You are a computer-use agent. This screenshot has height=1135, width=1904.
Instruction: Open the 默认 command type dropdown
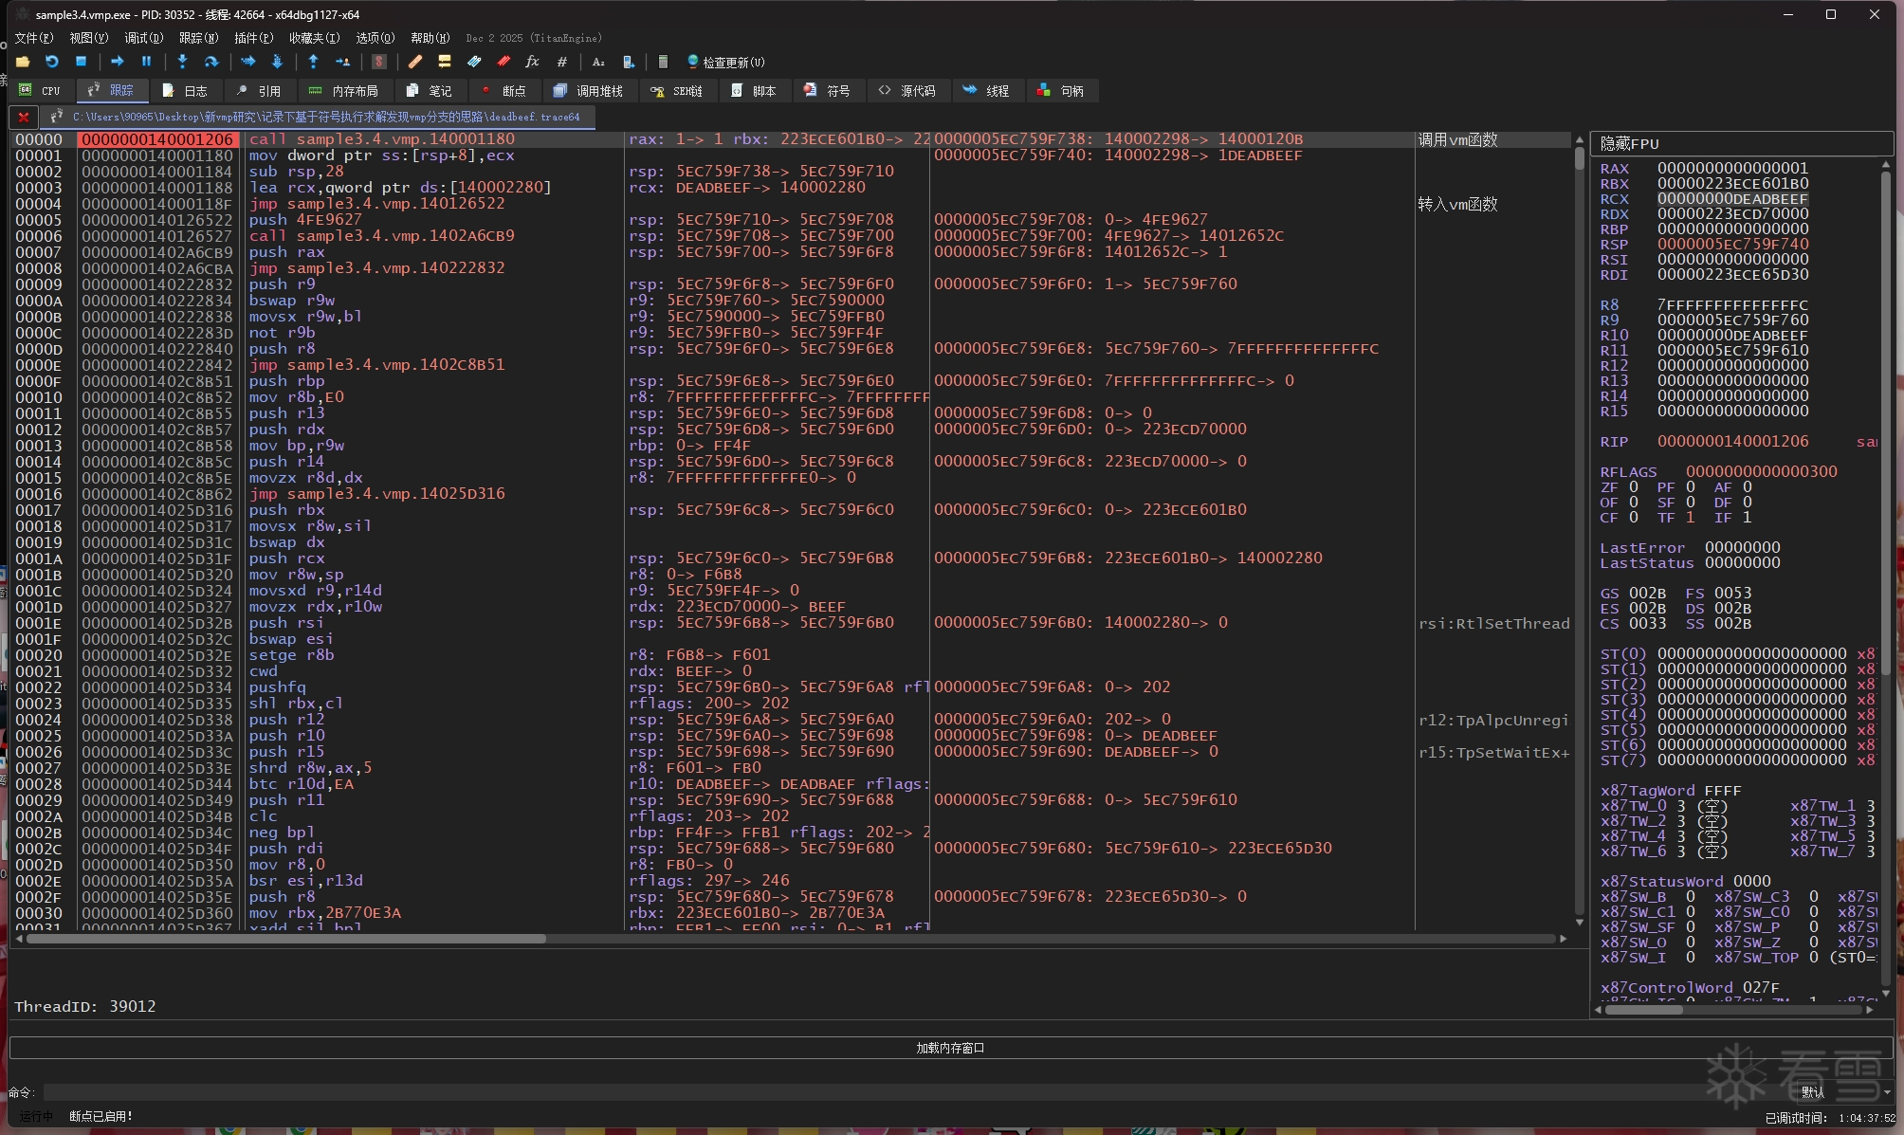1847,1092
